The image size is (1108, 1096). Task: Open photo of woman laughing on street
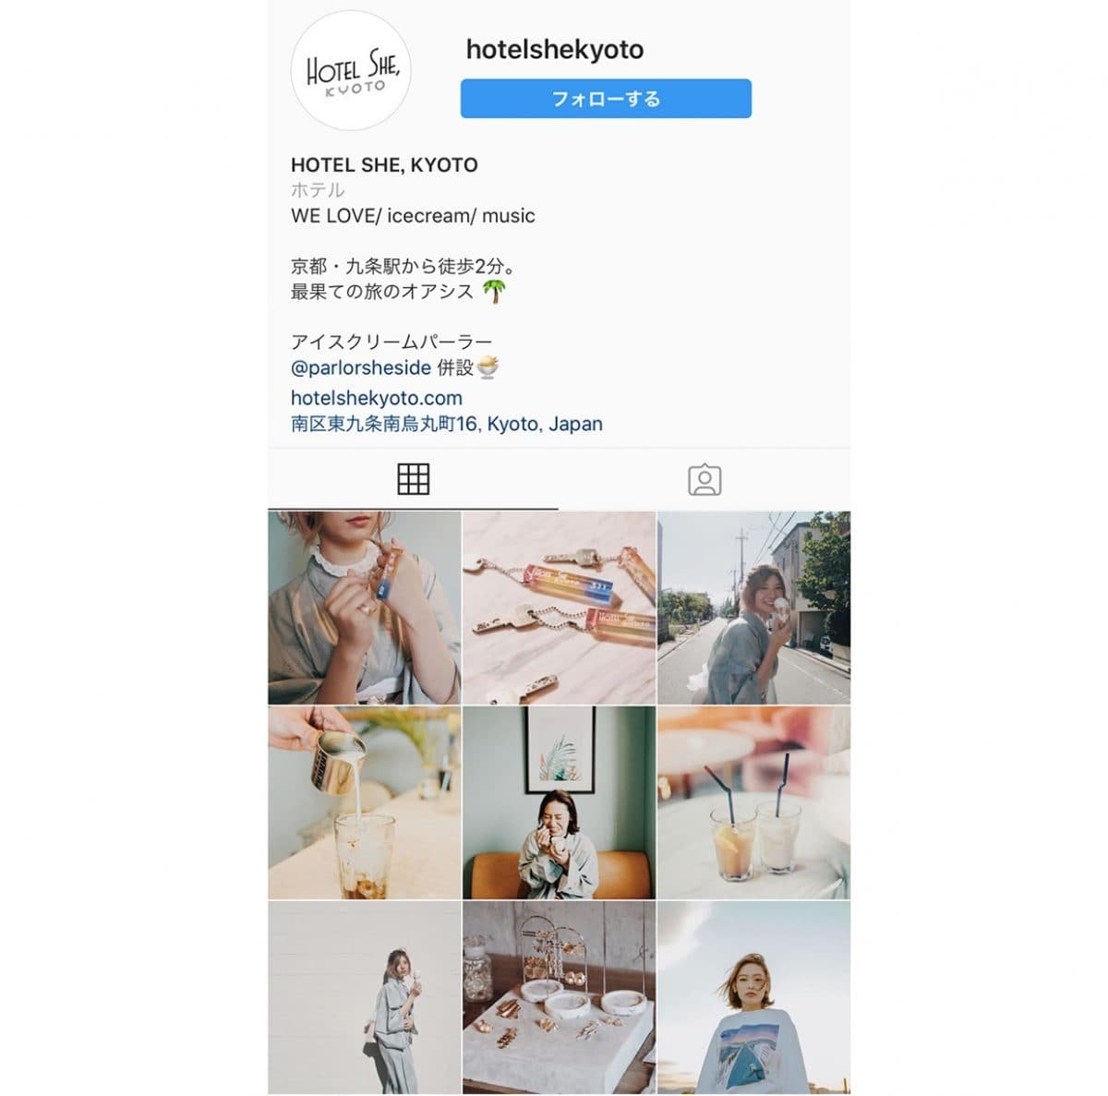(753, 608)
